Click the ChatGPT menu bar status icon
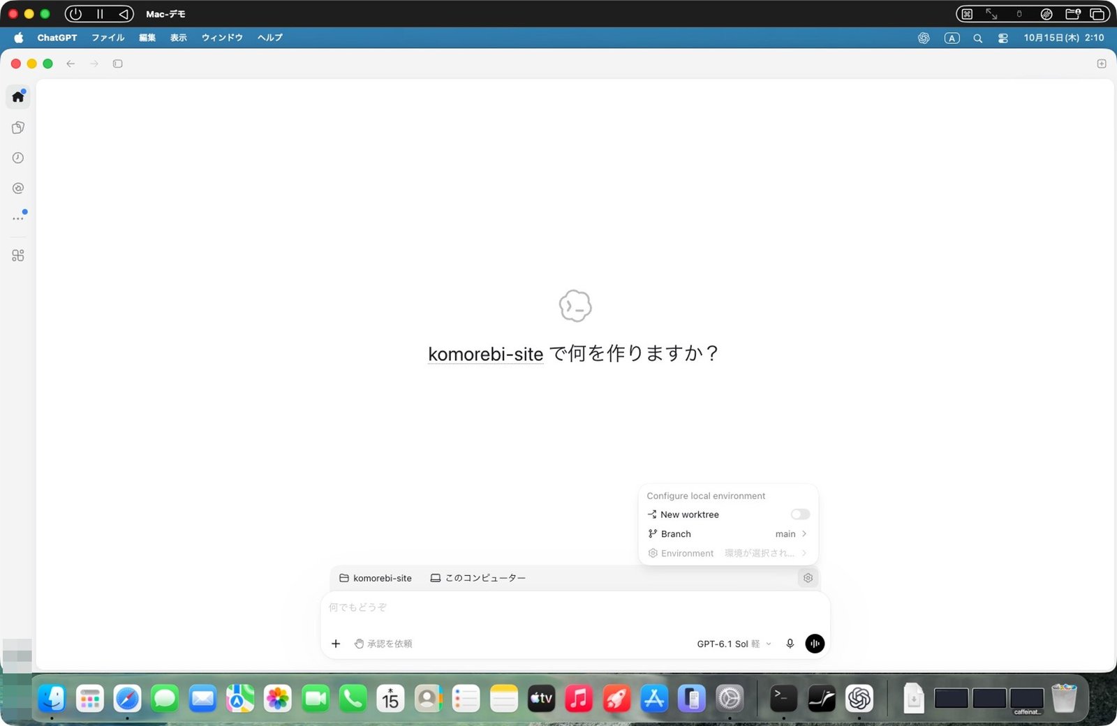 [924, 38]
